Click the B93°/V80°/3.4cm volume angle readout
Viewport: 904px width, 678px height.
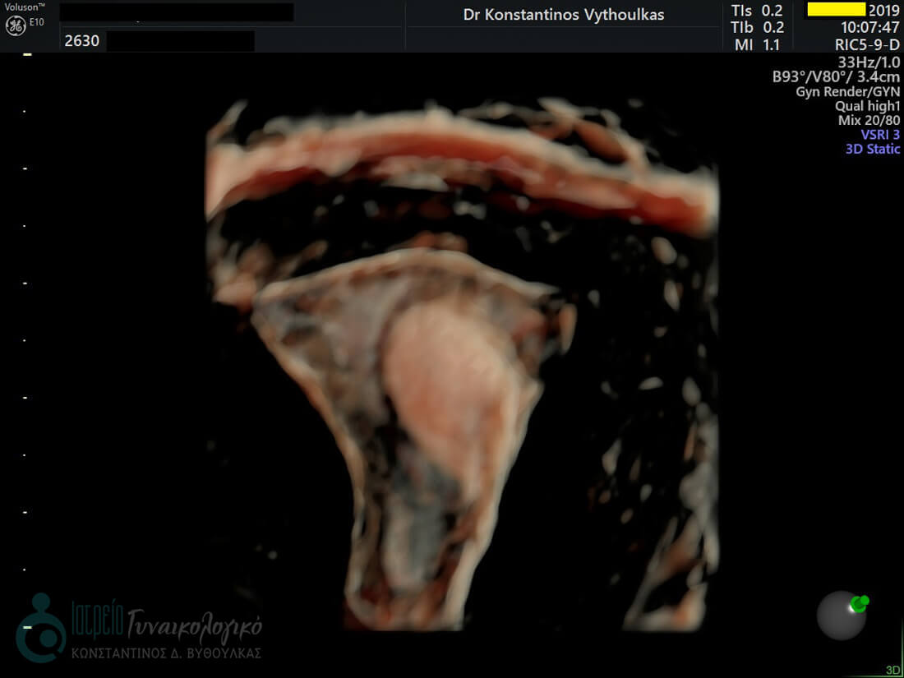coord(836,77)
